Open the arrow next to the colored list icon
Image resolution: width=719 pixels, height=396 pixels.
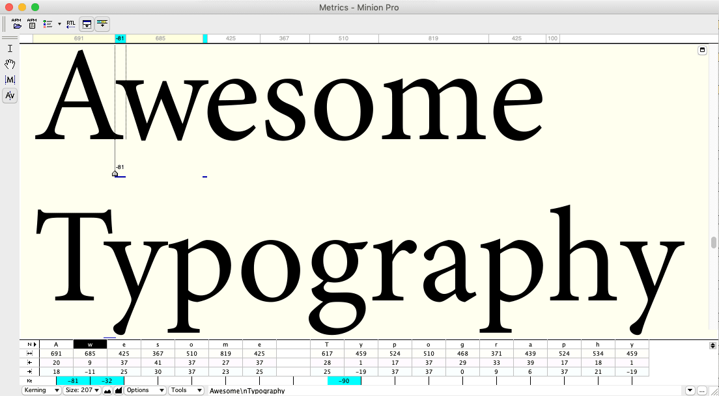(x=60, y=24)
